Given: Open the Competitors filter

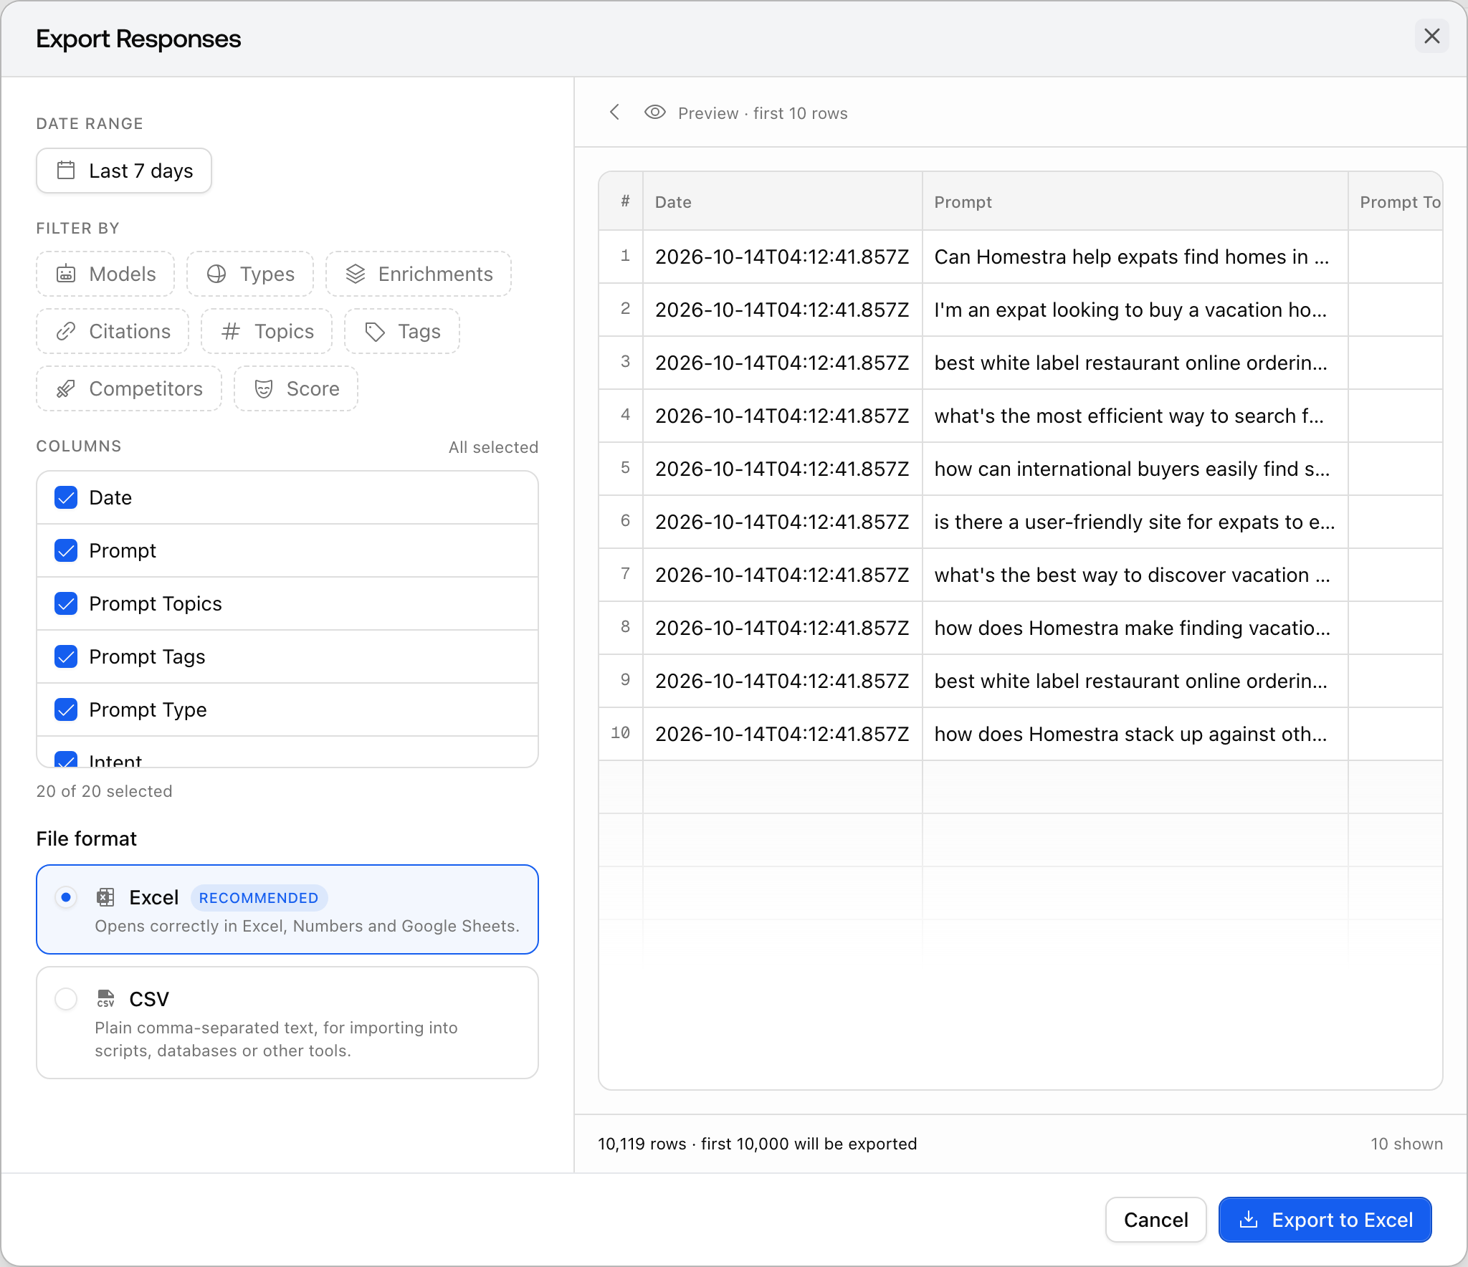Looking at the screenshot, I should coord(129,388).
